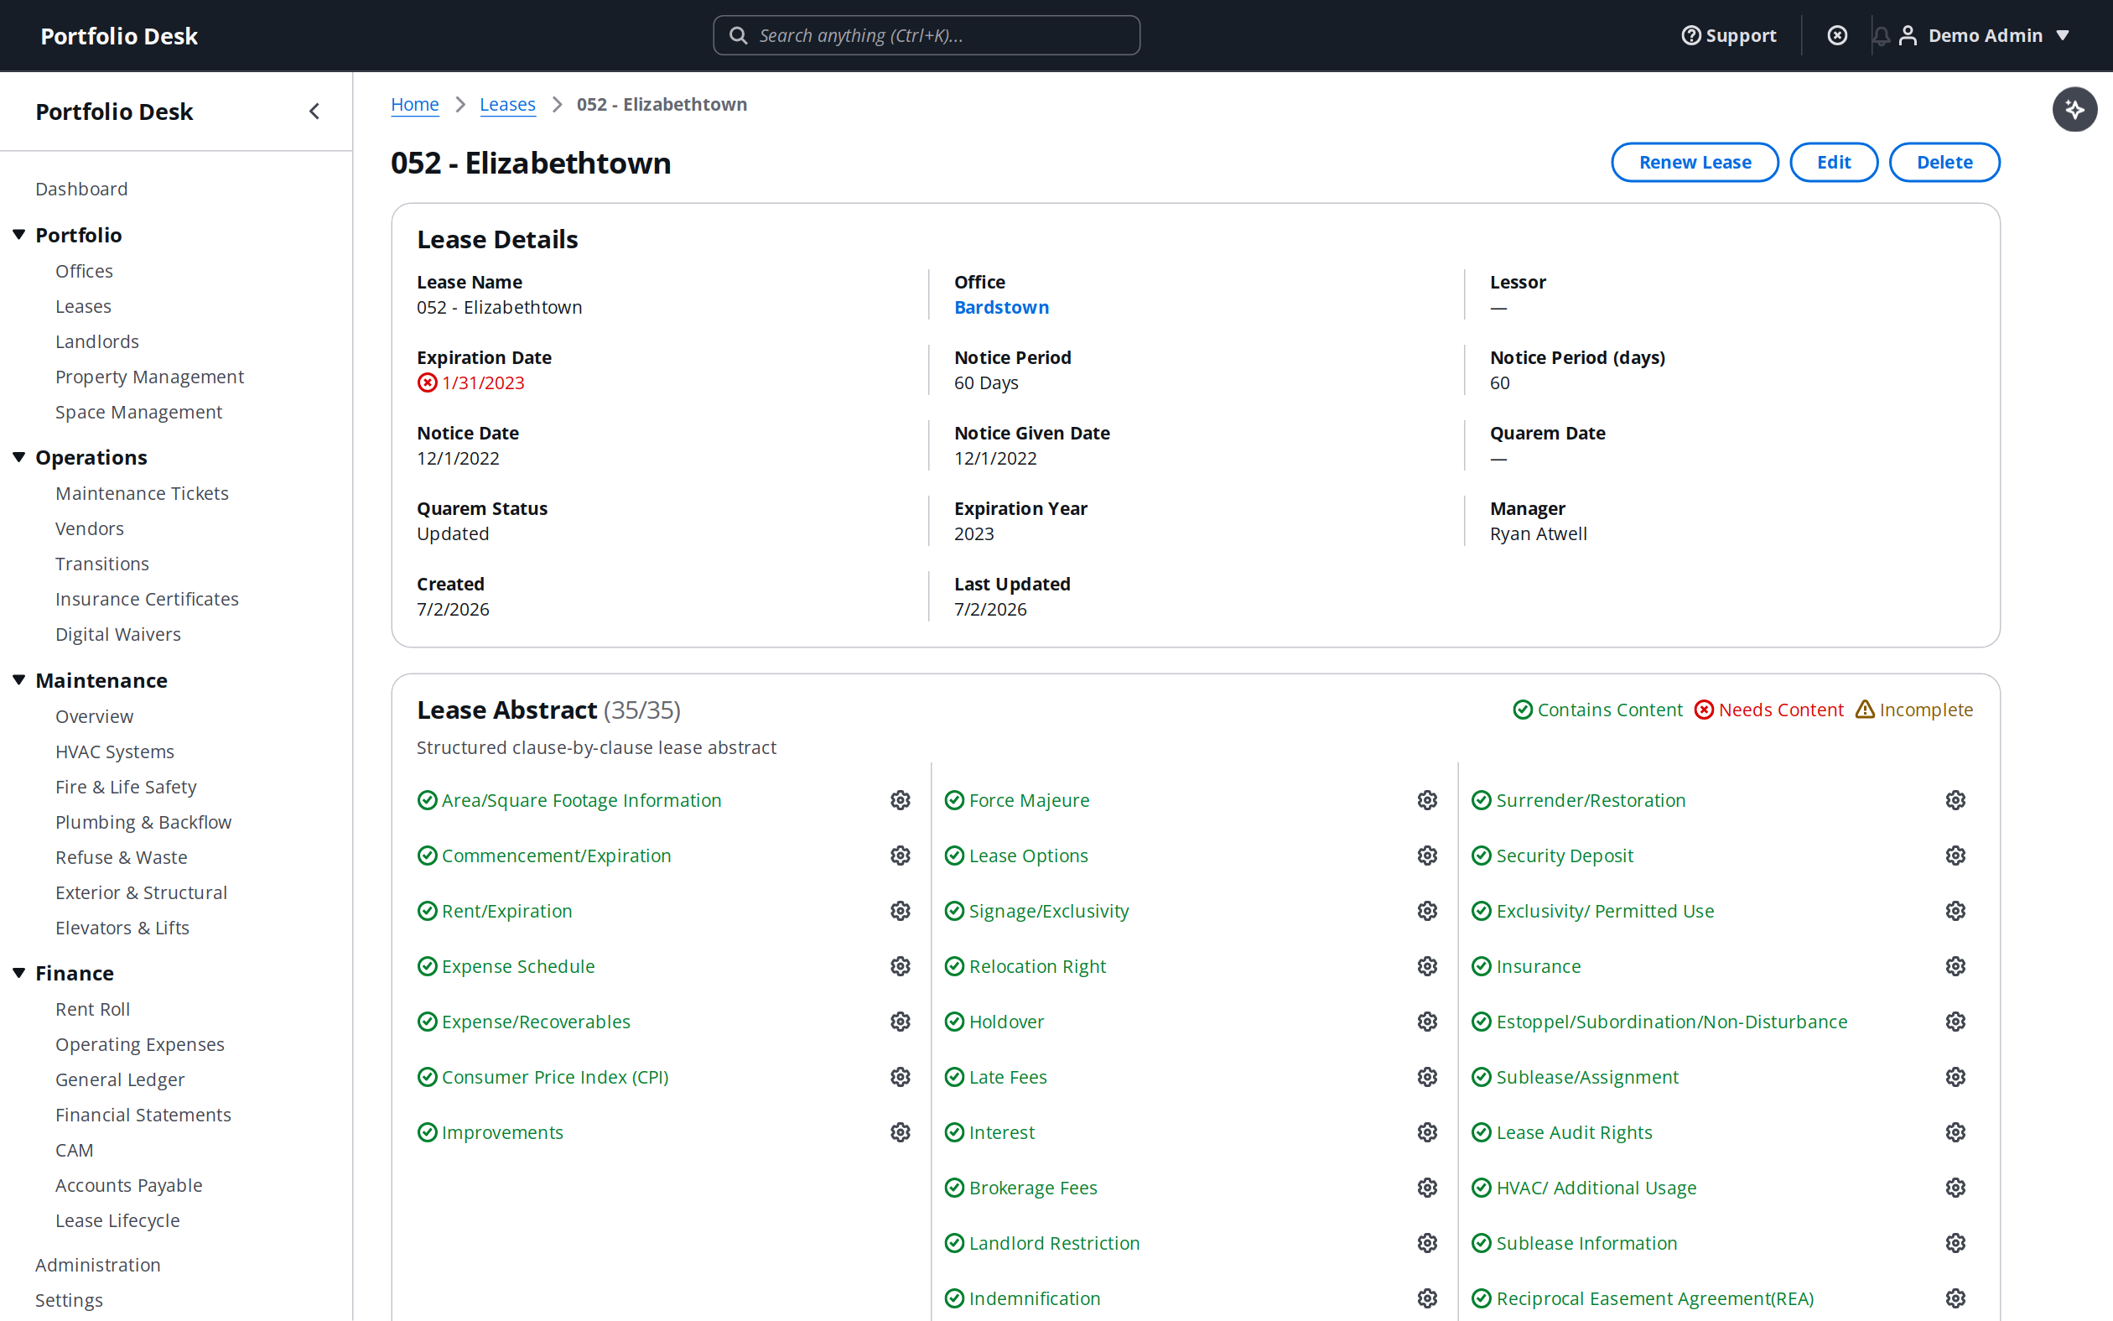
Task: Go to Home breadcrumb
Action: click(415, 104)
